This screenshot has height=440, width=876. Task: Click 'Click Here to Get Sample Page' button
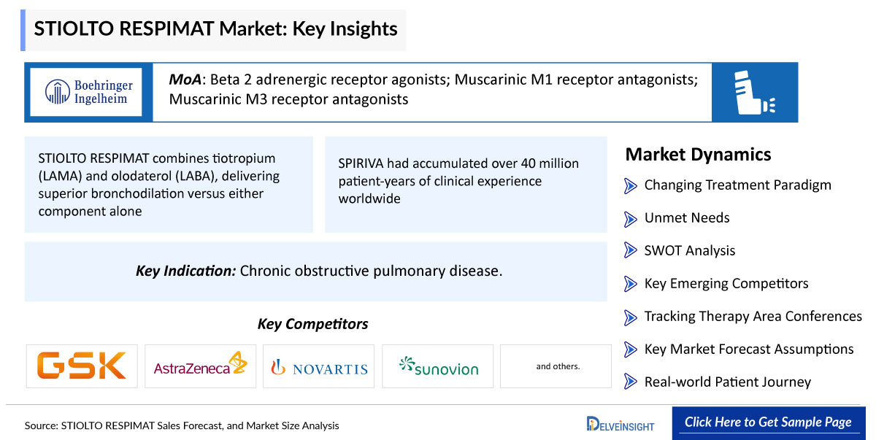(x=768, y=422)
